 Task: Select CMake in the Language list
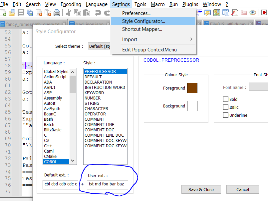56,156
